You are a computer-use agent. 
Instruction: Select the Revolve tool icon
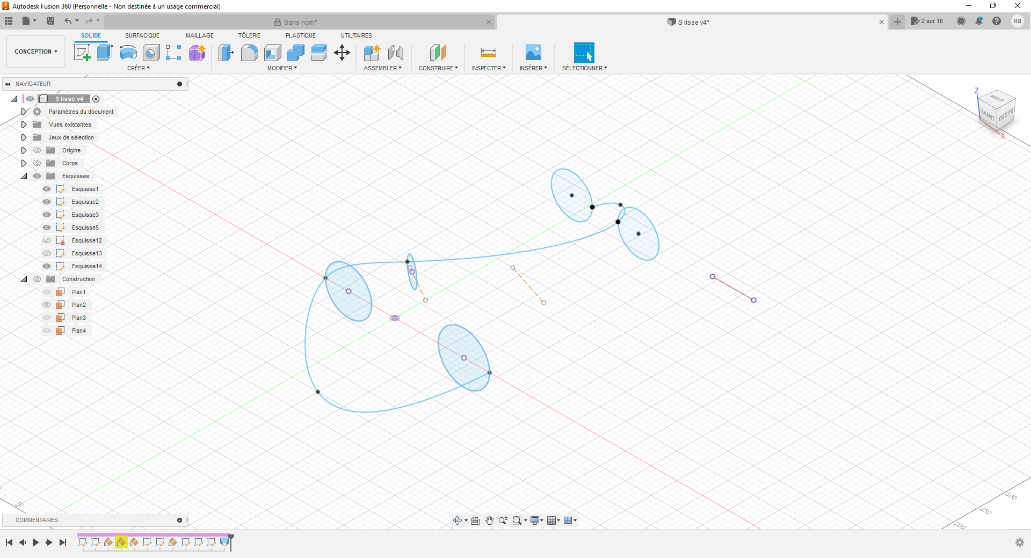coord(128,53)
